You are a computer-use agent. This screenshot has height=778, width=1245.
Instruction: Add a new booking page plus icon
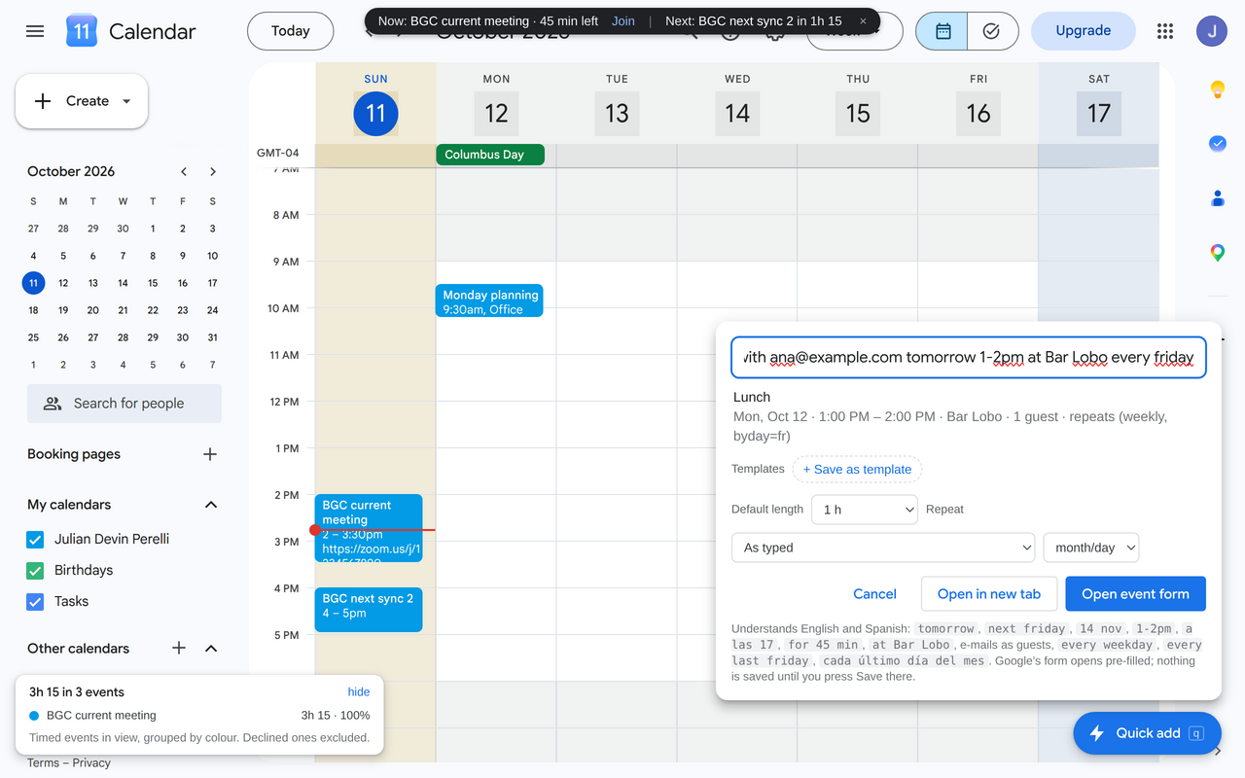pyautogui.click(x=210, y=454)
